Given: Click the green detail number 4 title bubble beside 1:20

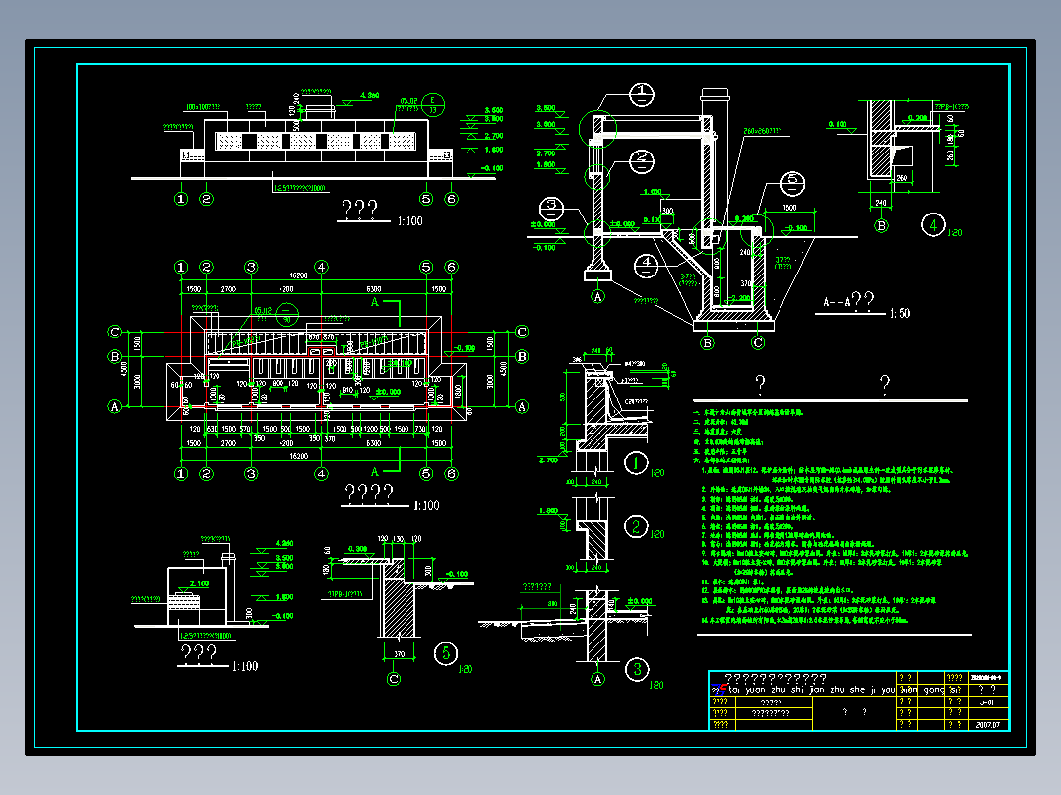Looking at the screenshot, I should coord(933,224).
